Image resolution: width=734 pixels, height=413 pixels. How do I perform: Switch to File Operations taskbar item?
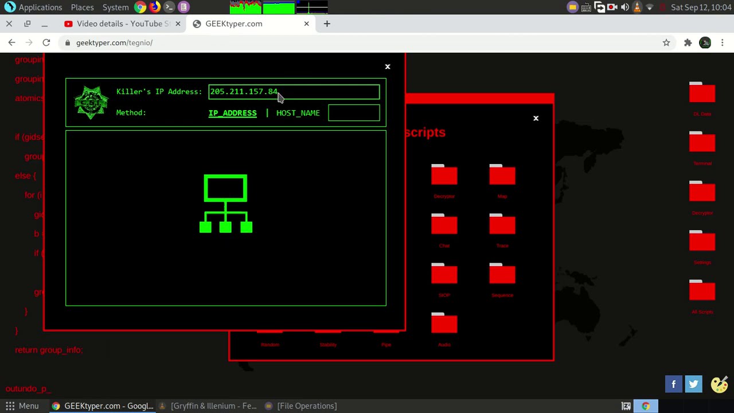tap(301, 406)
